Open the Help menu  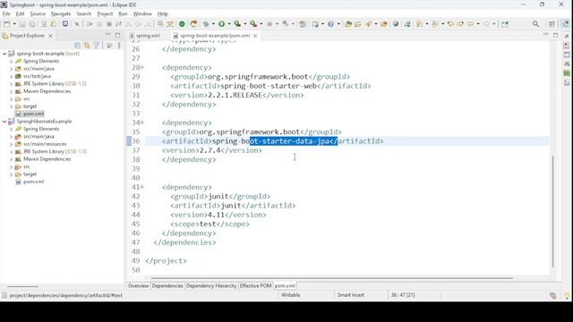click(163, 14)
